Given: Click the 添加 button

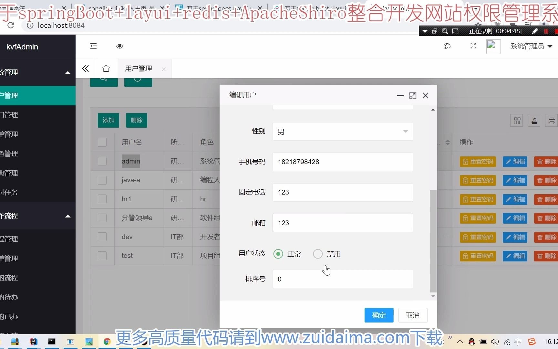Looking at the screenshot, I should pyautogui.click(x=108, y=120).
